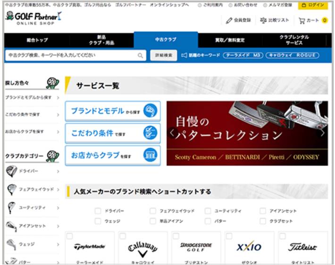Expand アイアンセット category arrow
The height and width of the screenshot is (265, 335).
coord(58,226)
